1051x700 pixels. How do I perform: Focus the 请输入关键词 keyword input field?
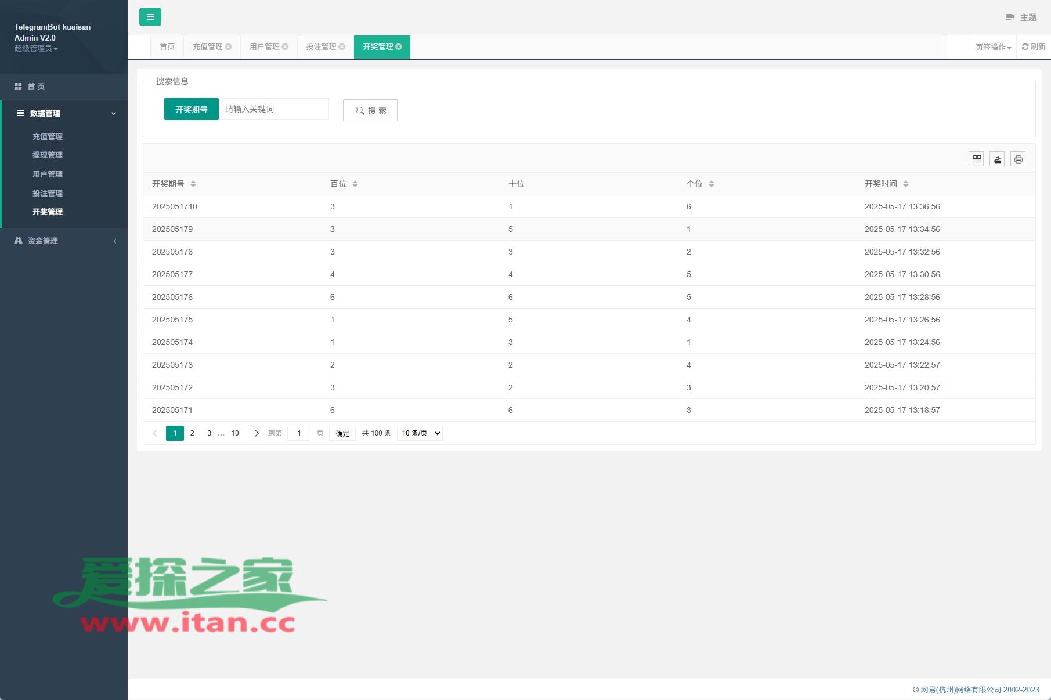273,109
